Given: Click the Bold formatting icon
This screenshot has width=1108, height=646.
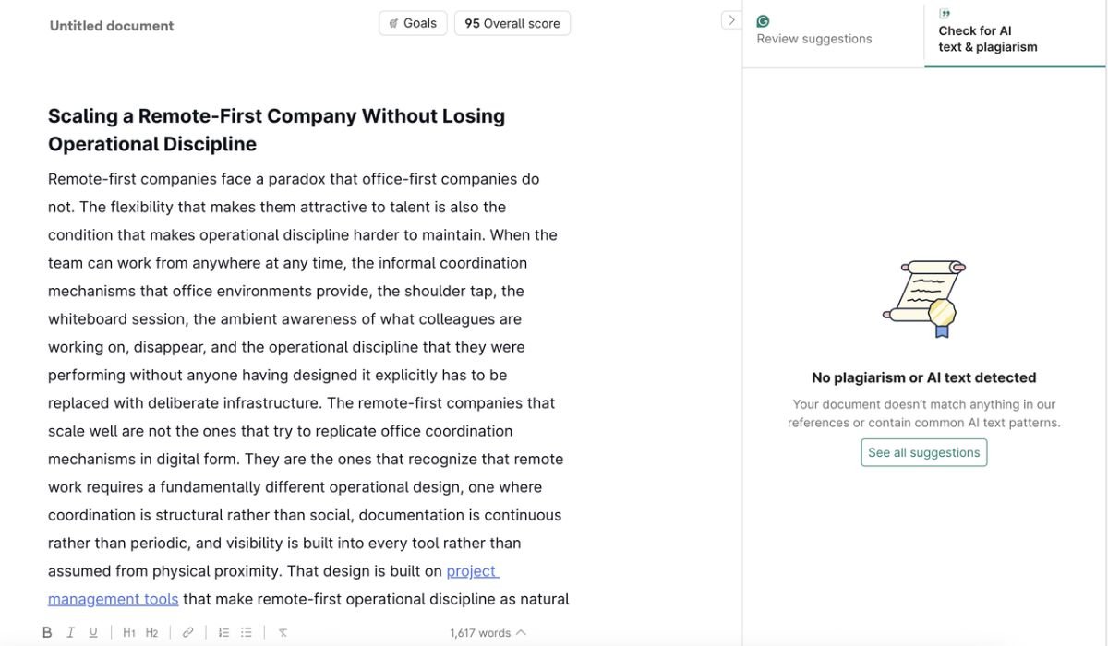Looking at the screenshot, I should click(46, 632).
